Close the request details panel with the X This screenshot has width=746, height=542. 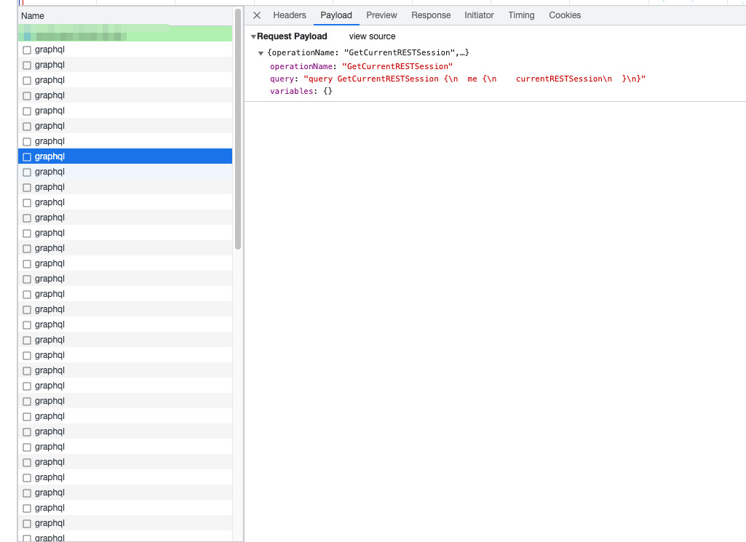255,15
